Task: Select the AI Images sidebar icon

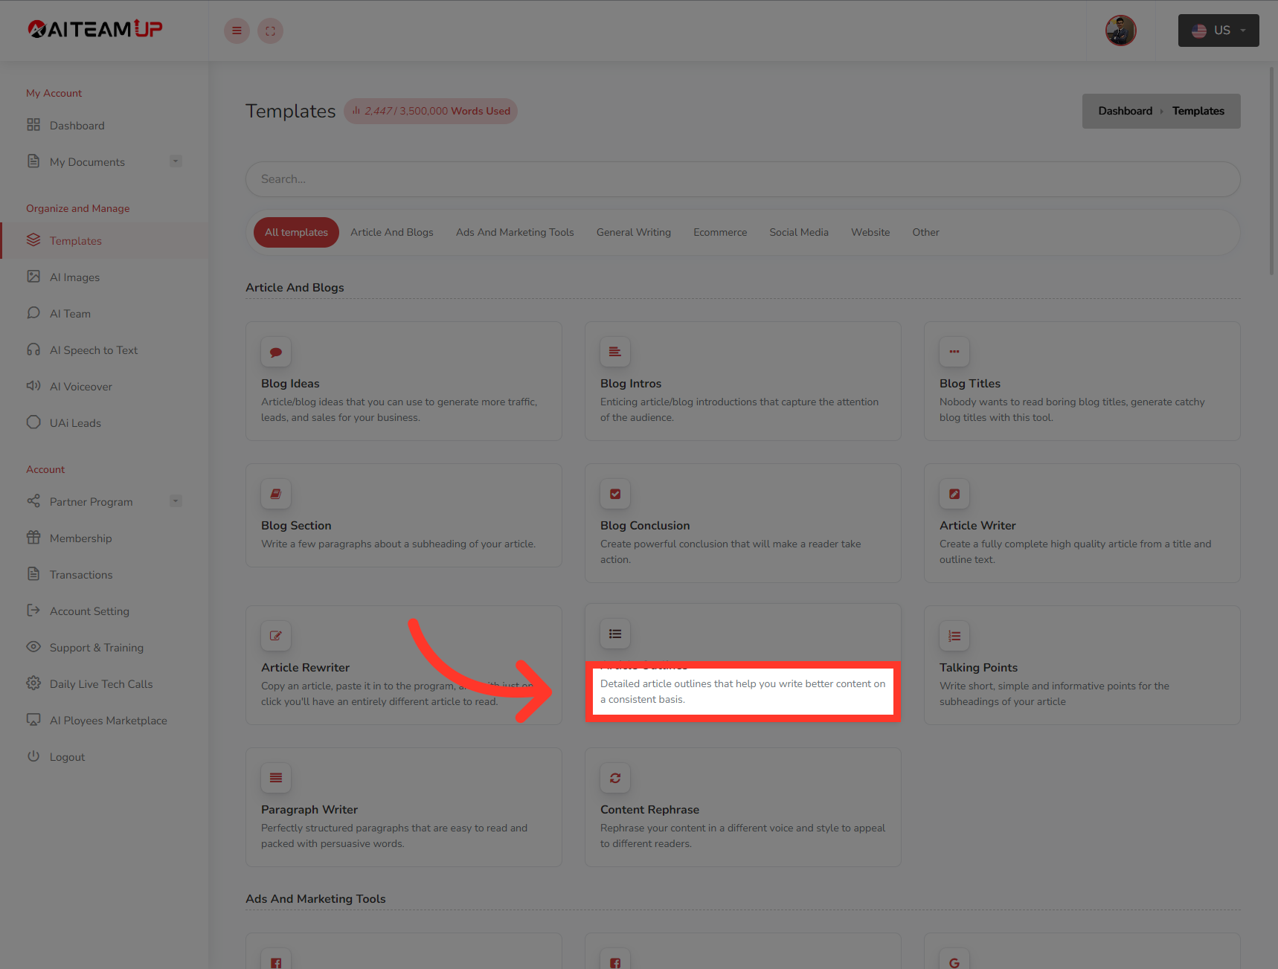Action: [33, 277]
